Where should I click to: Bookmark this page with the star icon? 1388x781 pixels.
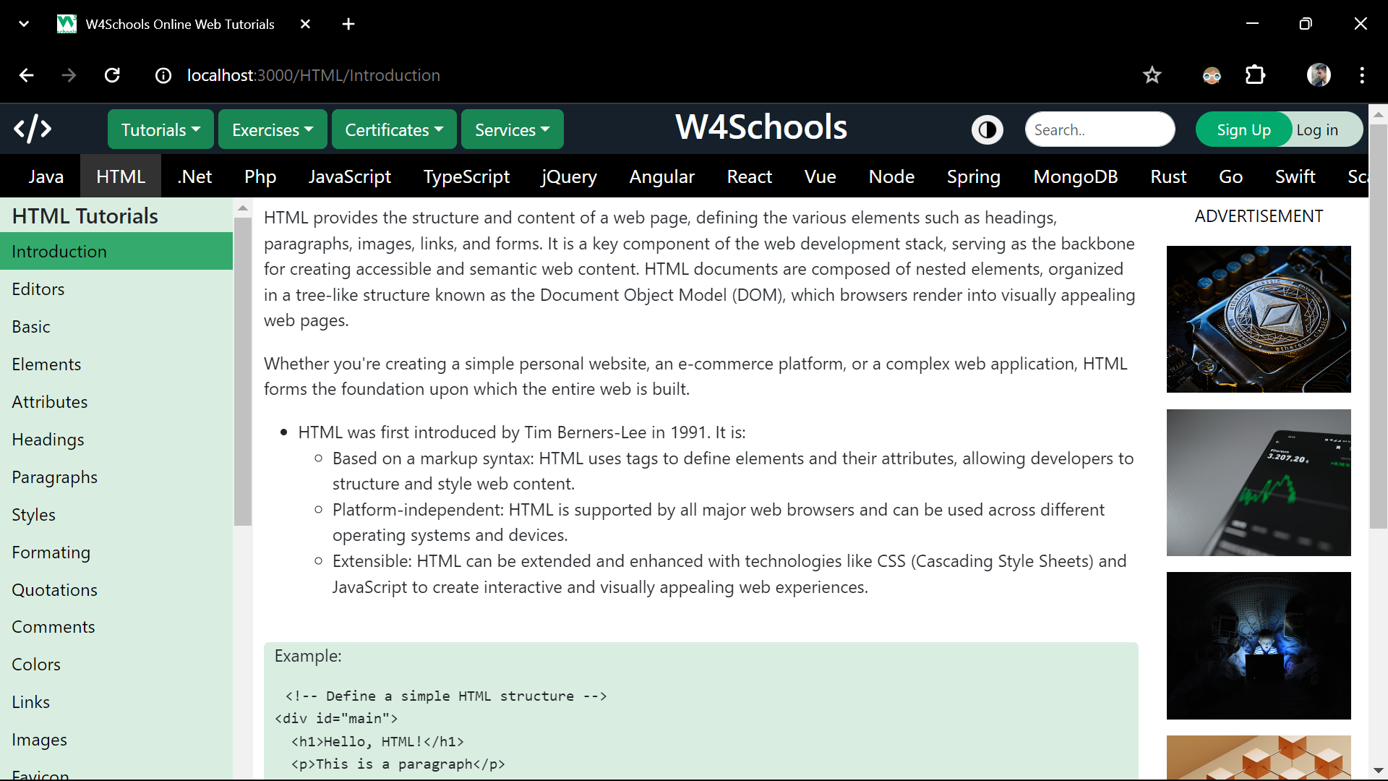(x=1152, y=75)
